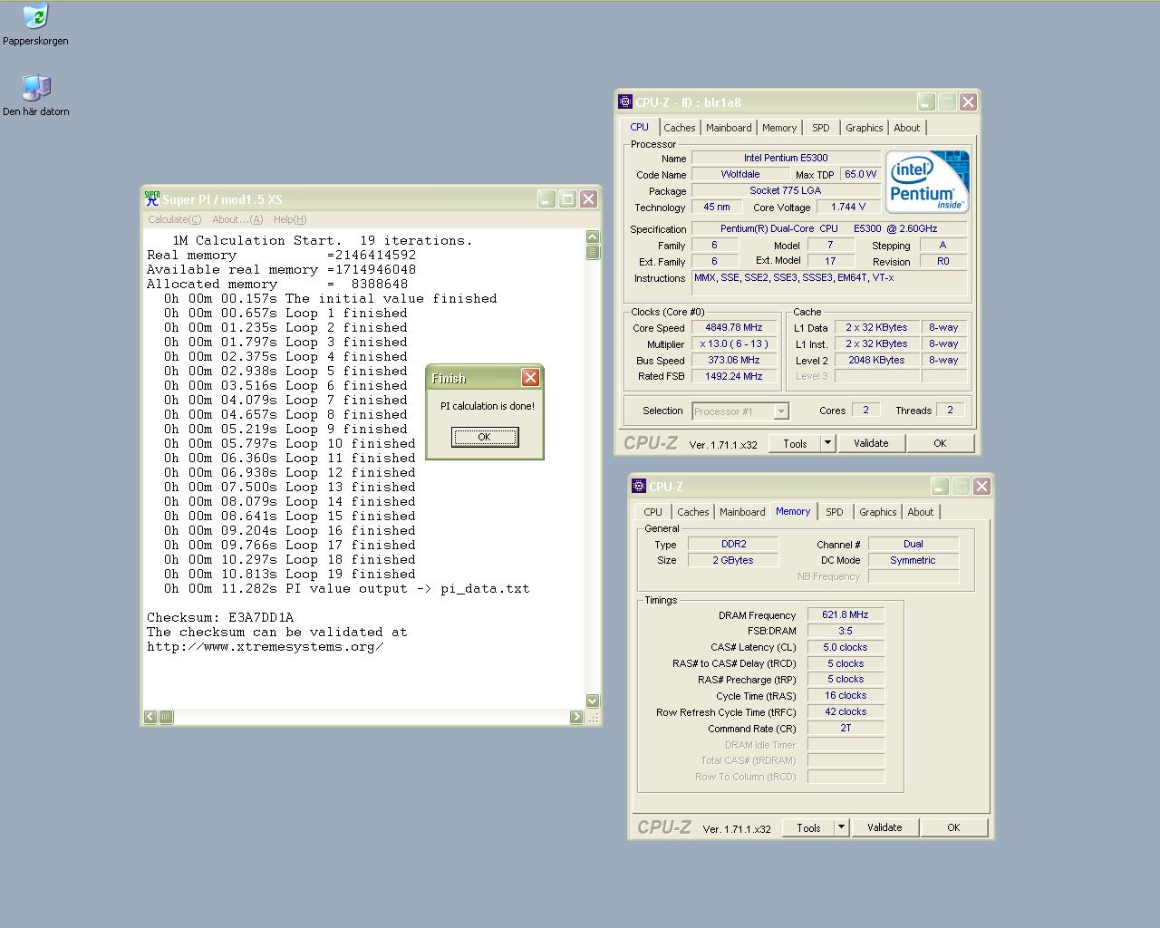This screenshot has width=1160, height=928.
Task: Minimize the upper CPU-Z window
Action: [x=926, y=102]
